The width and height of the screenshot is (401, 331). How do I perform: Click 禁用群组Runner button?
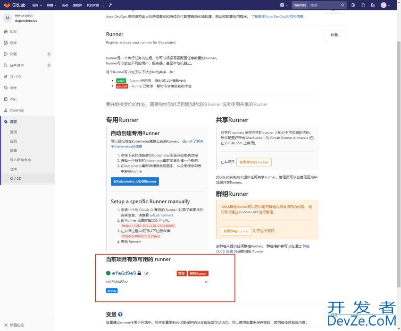point(236,231)
